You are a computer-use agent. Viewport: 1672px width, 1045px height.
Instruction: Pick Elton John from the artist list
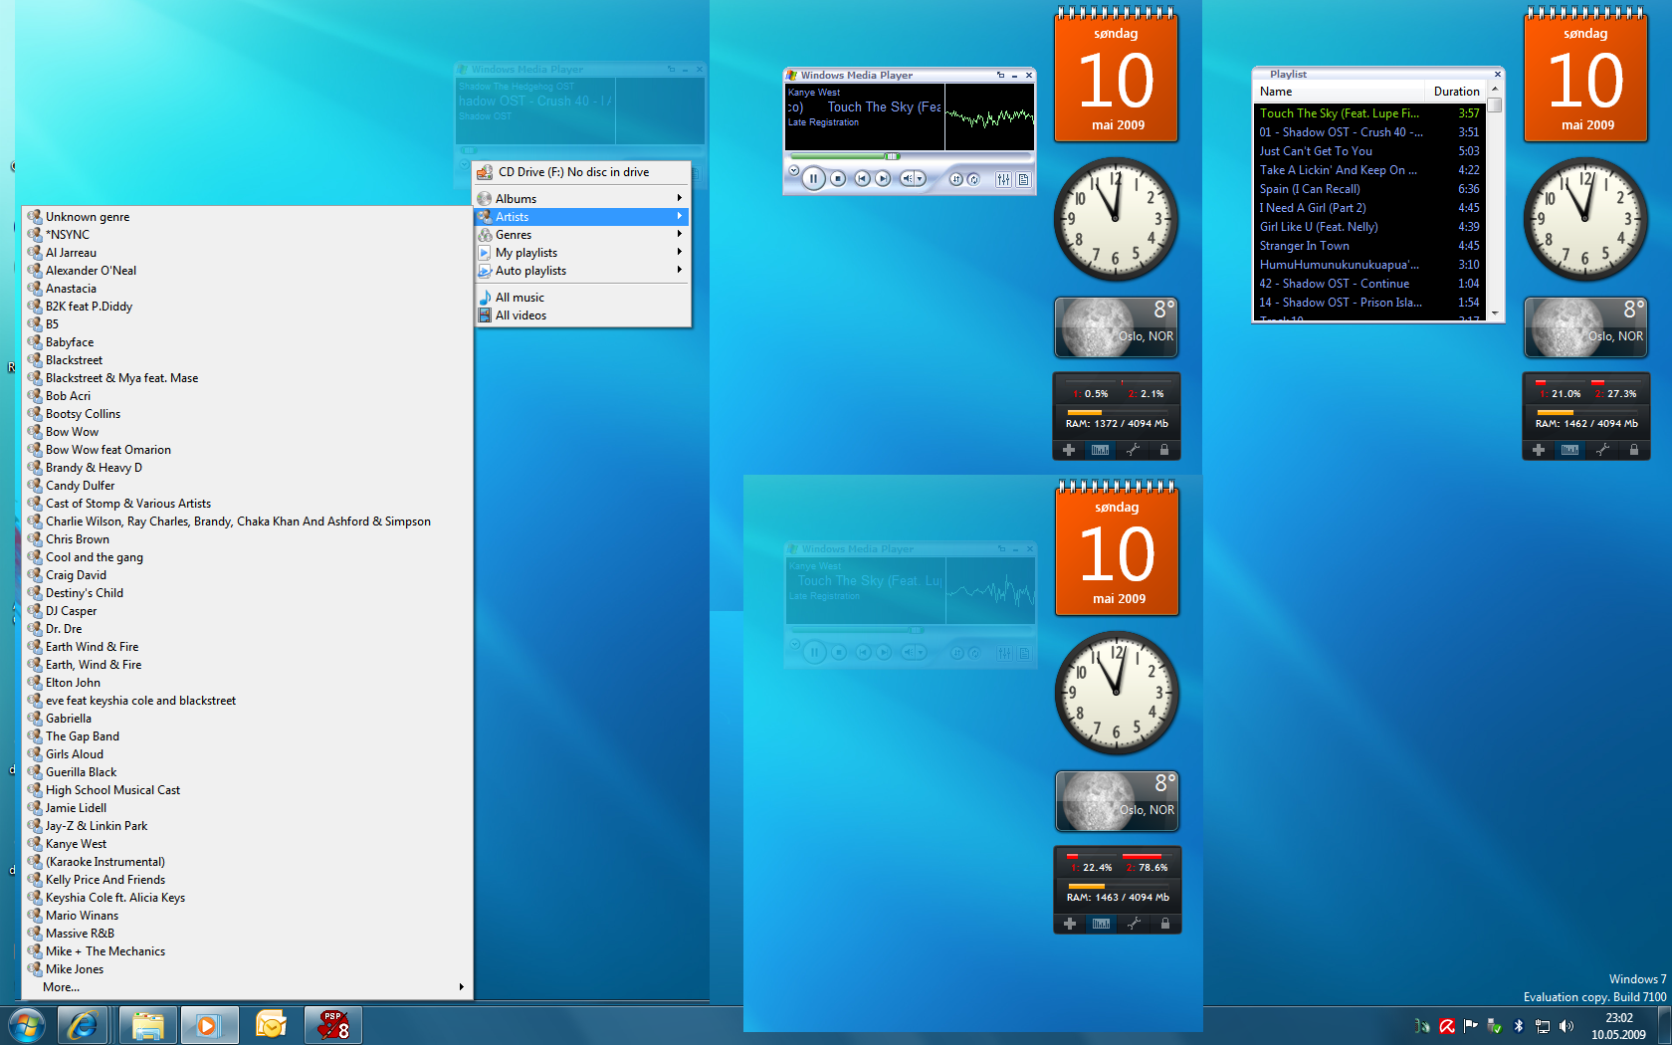click(x=247, y=683)
